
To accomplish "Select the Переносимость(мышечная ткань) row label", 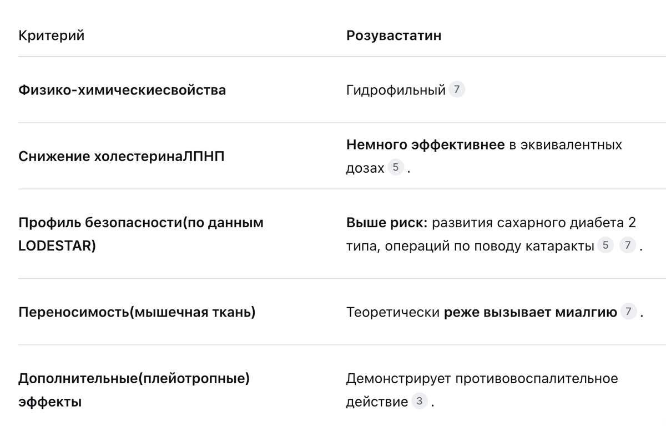I will point(137,312).
